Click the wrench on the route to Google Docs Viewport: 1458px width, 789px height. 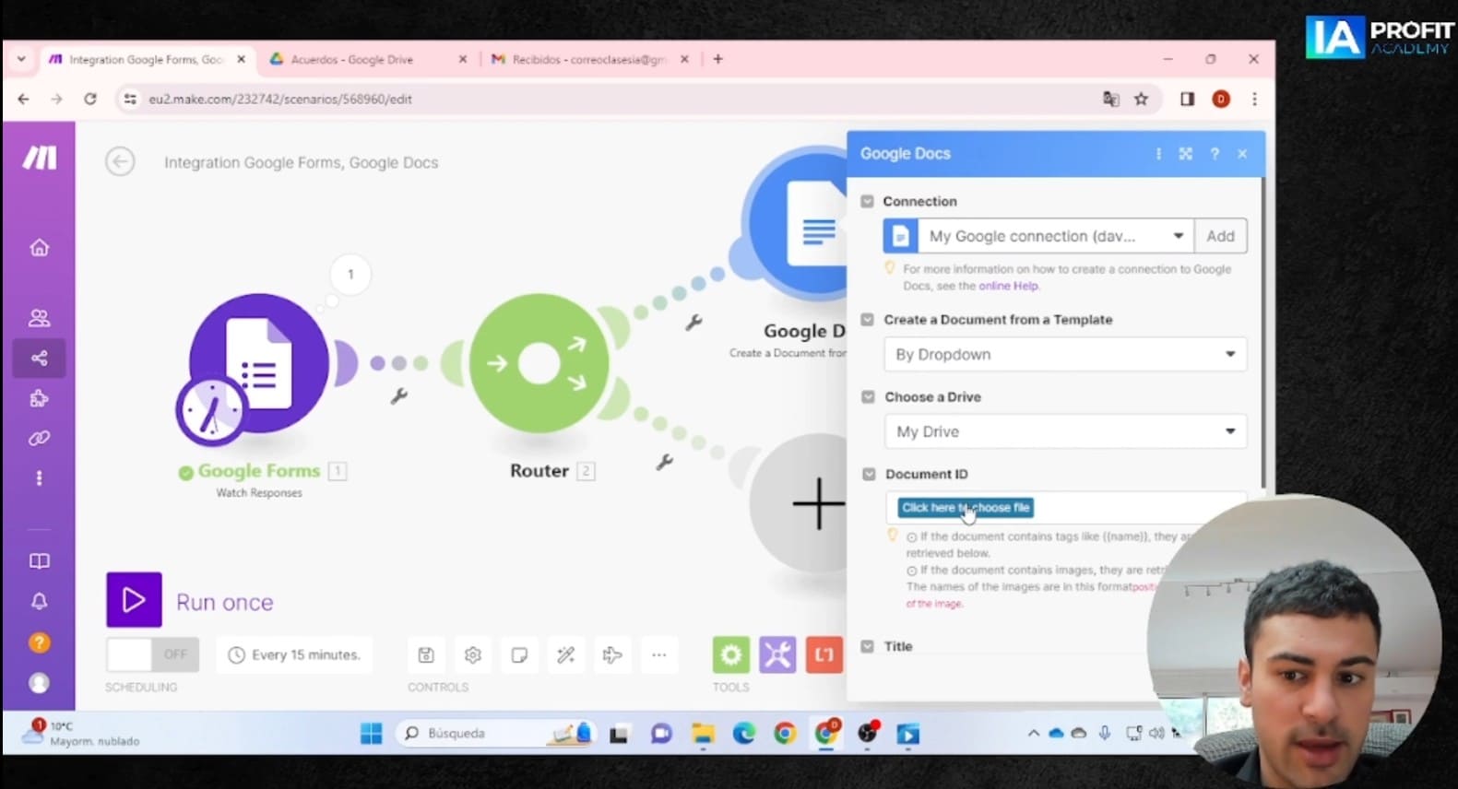pyautogui.click(x=693, y=323)
